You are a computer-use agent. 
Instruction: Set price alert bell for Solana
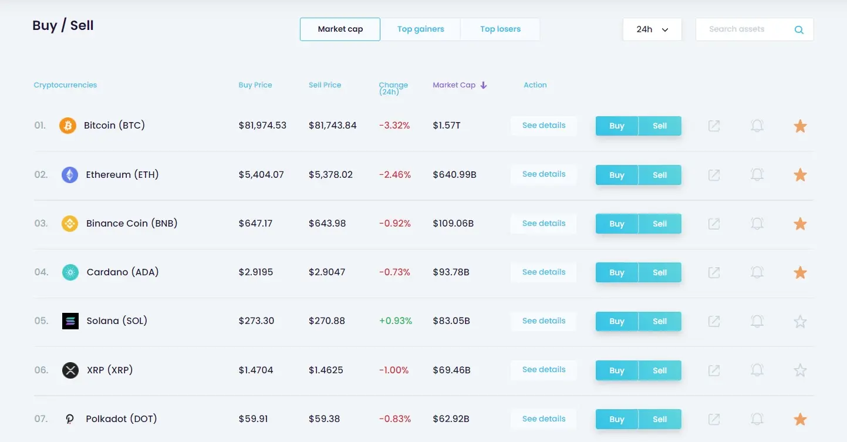point(757,321)
